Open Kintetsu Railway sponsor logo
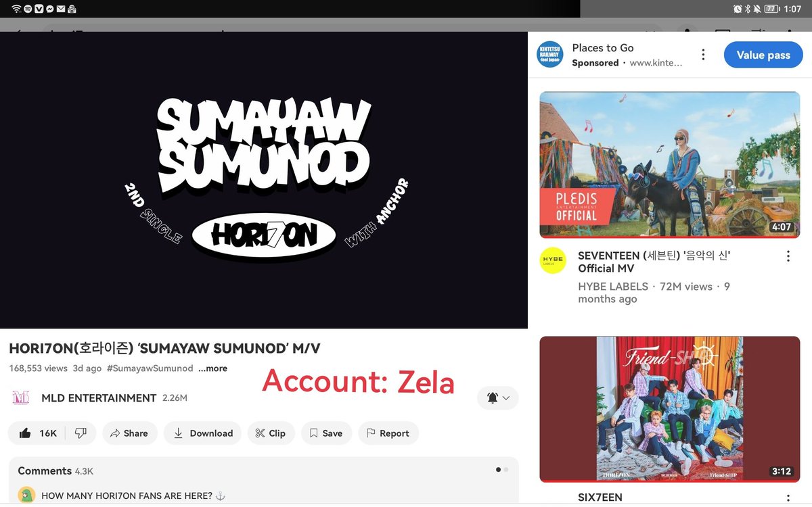 click(550, 55)
